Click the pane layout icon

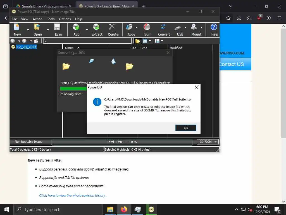(x=157, y=41)
